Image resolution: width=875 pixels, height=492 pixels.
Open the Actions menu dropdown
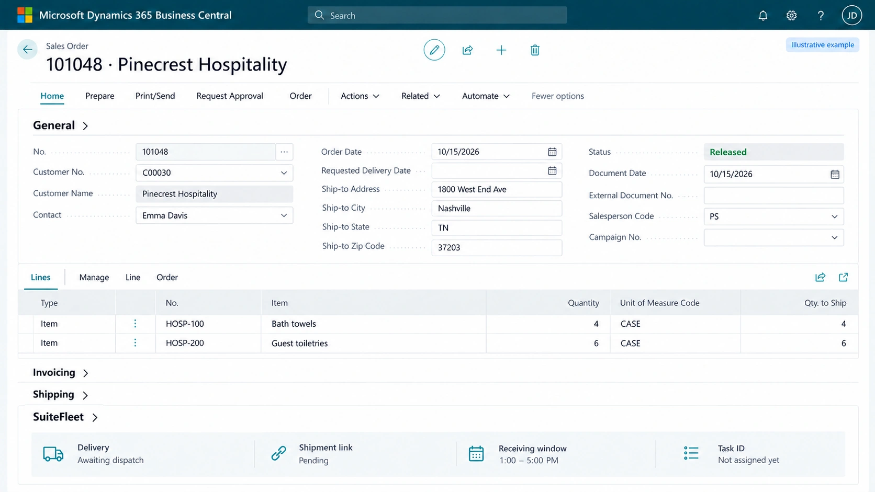[360, 96]
